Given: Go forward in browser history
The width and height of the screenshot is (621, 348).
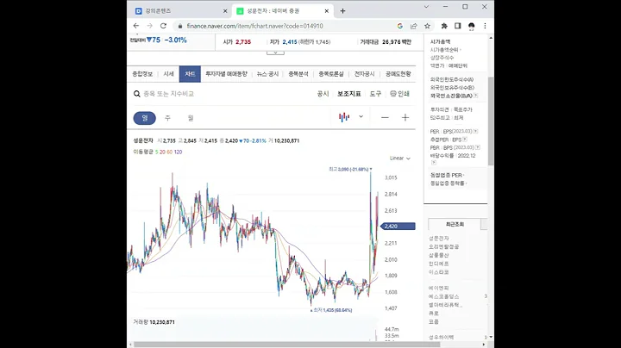Looking at the screenshot, I should tap(150, 26).
